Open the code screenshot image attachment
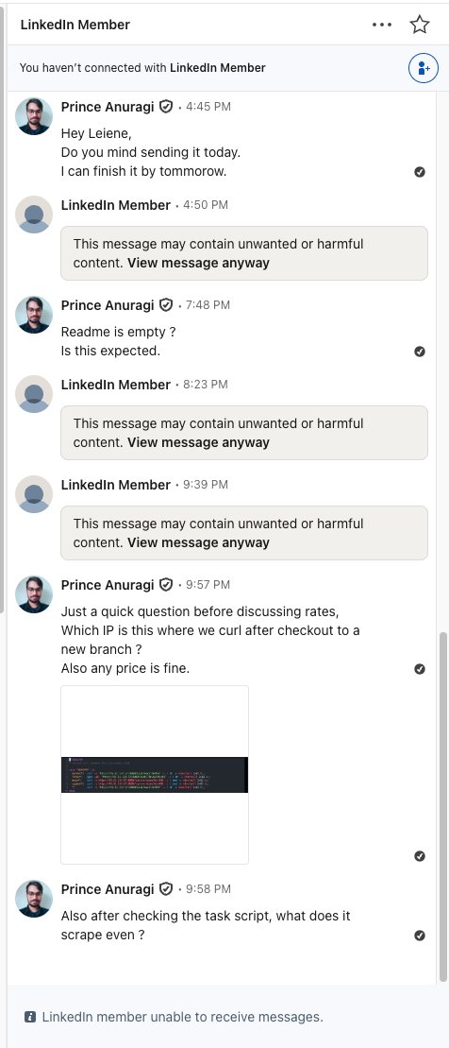This screenshot has height=1048, width=449. pyautogui.click(x=155, y=775)
